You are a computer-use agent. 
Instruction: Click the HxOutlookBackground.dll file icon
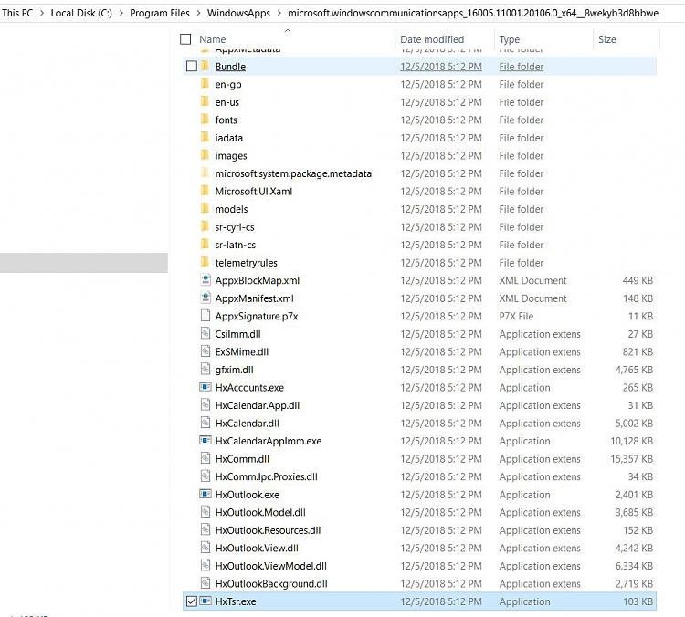coord(205,583)
